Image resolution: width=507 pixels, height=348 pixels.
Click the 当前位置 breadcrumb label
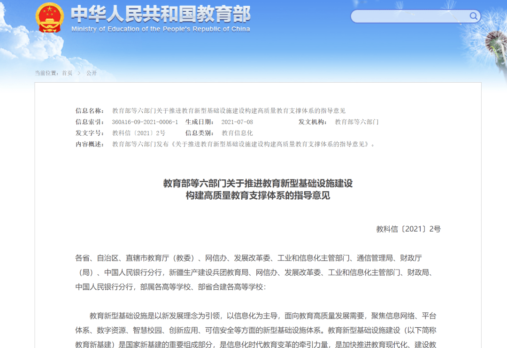(46, 73)
